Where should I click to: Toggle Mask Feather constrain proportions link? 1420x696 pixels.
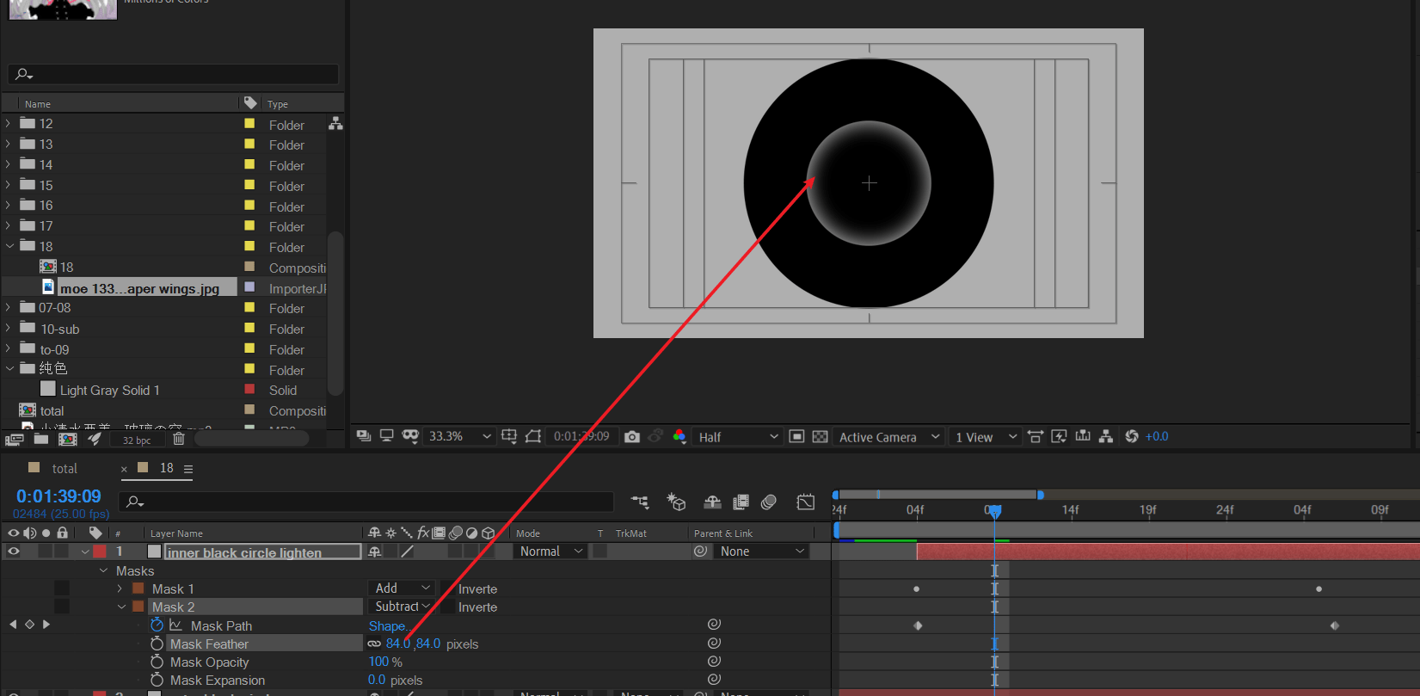374,644
